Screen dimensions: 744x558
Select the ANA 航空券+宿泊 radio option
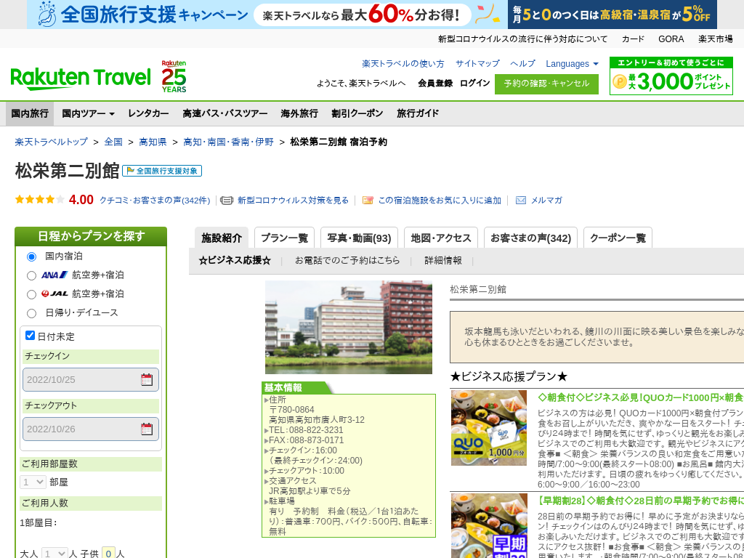31,275
